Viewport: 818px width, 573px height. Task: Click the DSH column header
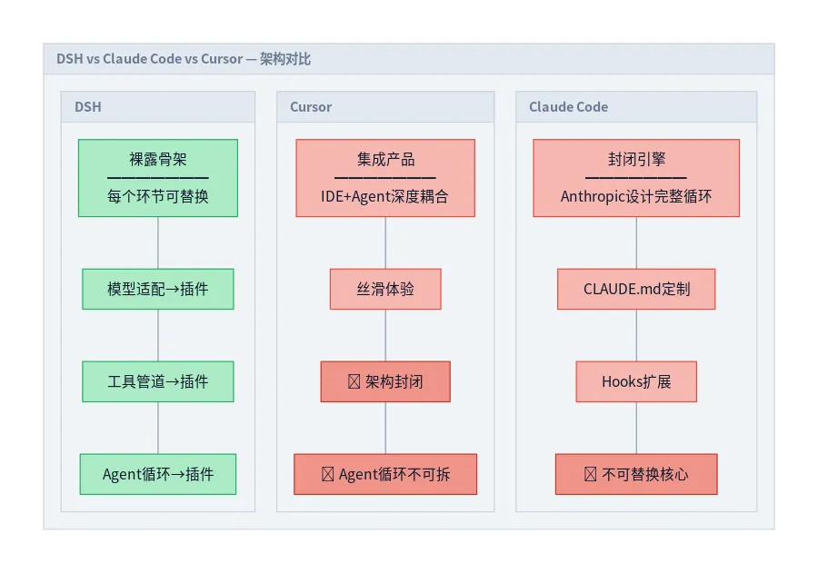pyautogui.click(x=158, y=107)
